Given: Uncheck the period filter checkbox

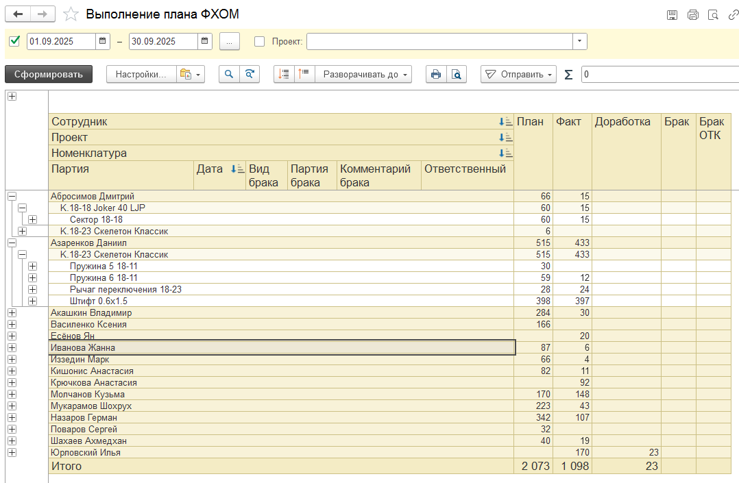Looking at the screenshot, I should (x=14, y=41).
